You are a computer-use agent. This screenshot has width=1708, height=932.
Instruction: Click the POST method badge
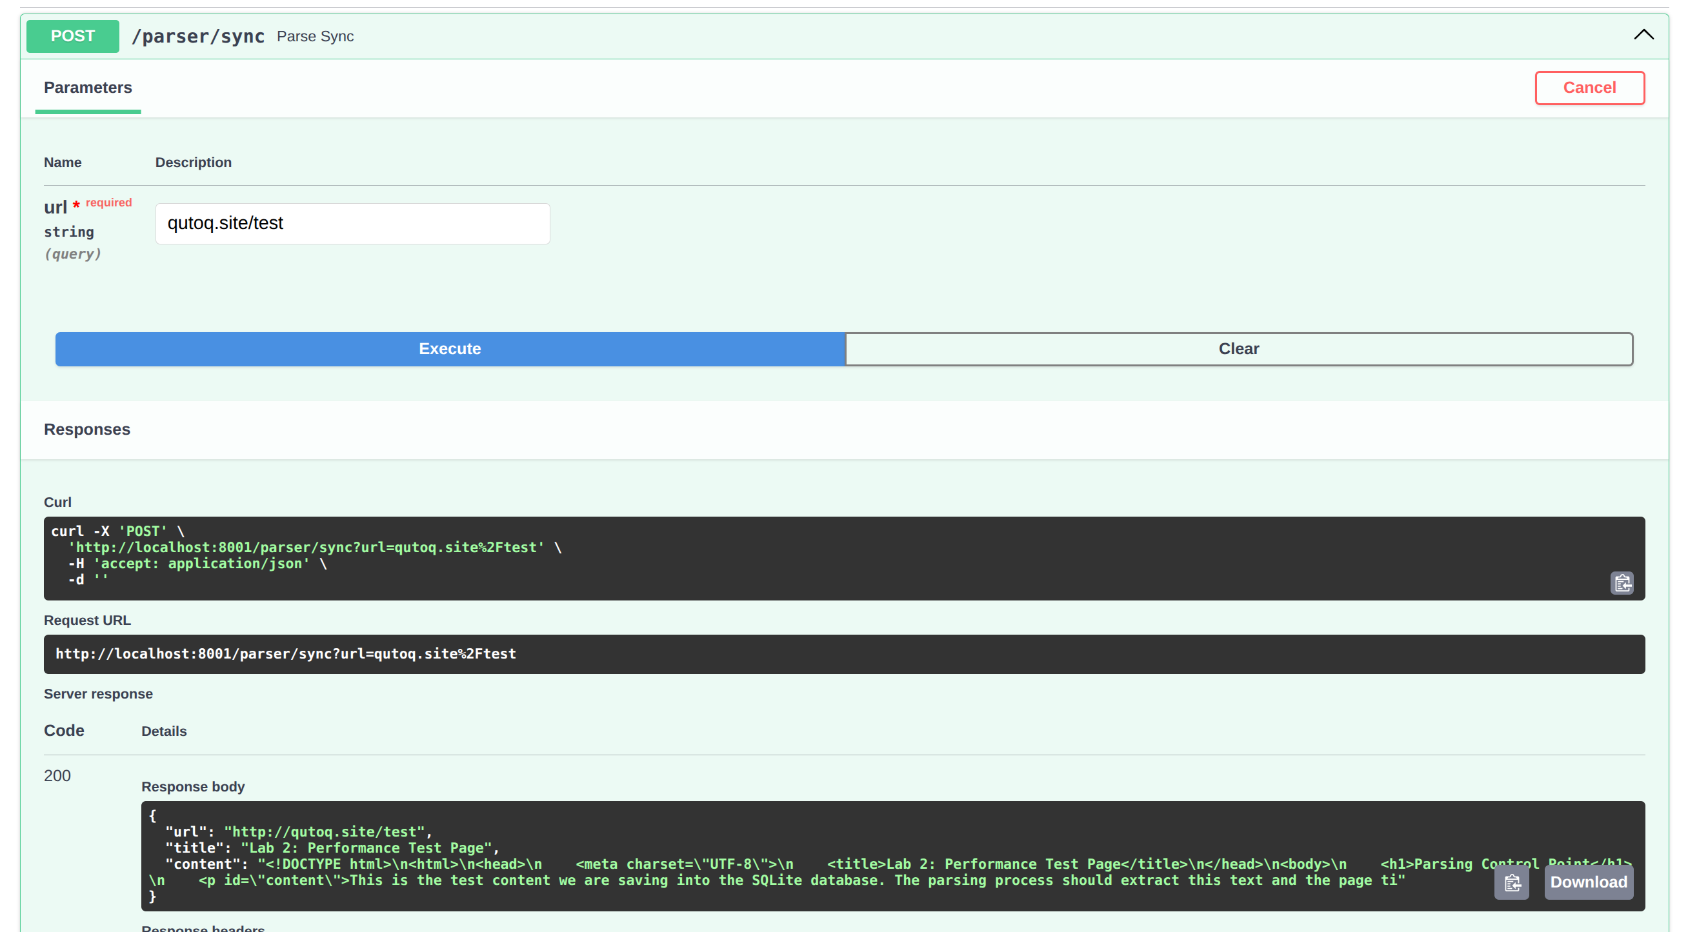(x=73, y=35)
